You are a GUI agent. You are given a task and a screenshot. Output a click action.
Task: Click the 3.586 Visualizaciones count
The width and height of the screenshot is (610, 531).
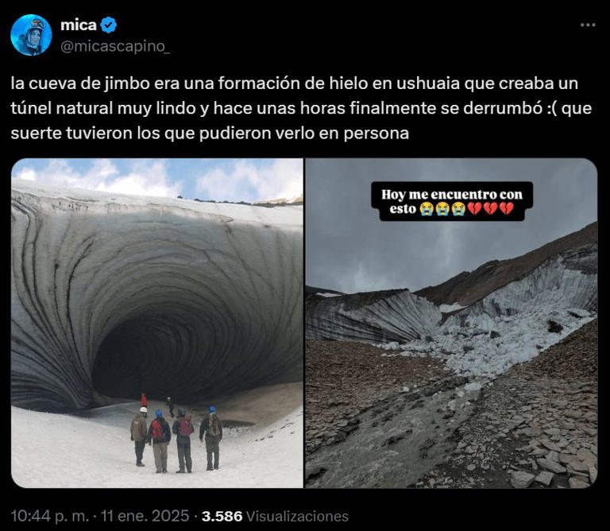coord(275,516)
